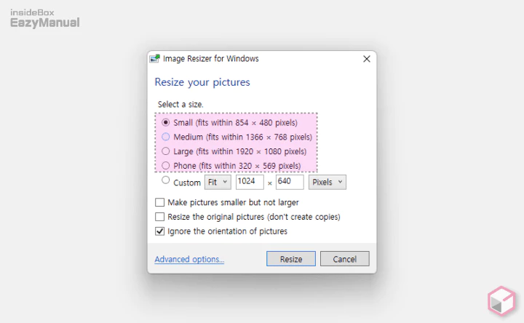Check Resize the original pictures option
Viewport: 524px width, 323px height.
coord(160,217)
